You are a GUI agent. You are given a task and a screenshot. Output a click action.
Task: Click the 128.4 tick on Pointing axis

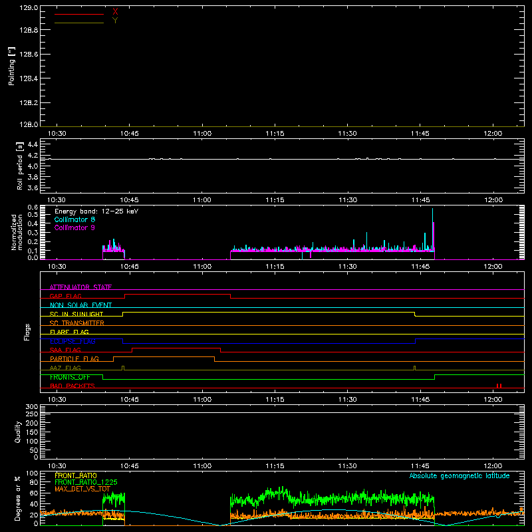(29, 78)
